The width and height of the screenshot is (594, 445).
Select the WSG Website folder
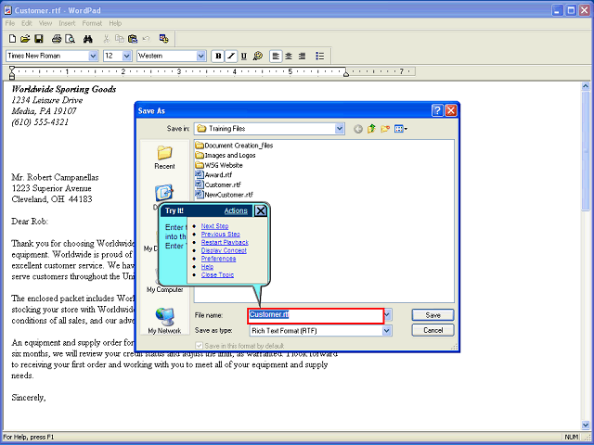pos(219,165)
